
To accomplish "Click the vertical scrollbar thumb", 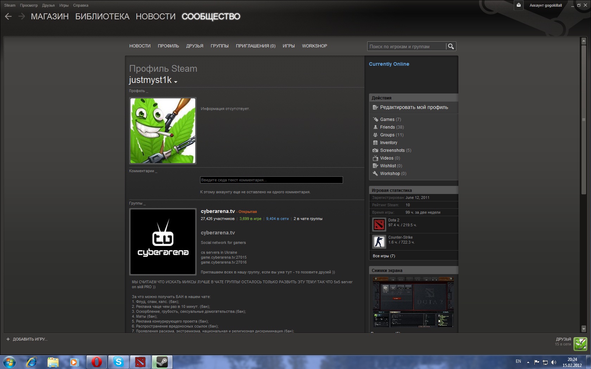I will [x=584, y=119].
